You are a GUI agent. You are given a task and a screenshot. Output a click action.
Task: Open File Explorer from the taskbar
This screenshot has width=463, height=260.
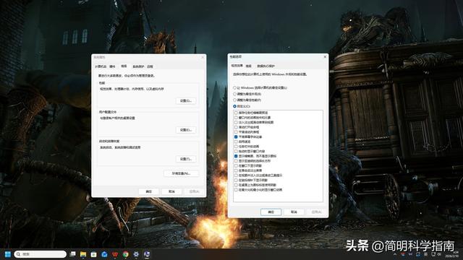(83, 254)
